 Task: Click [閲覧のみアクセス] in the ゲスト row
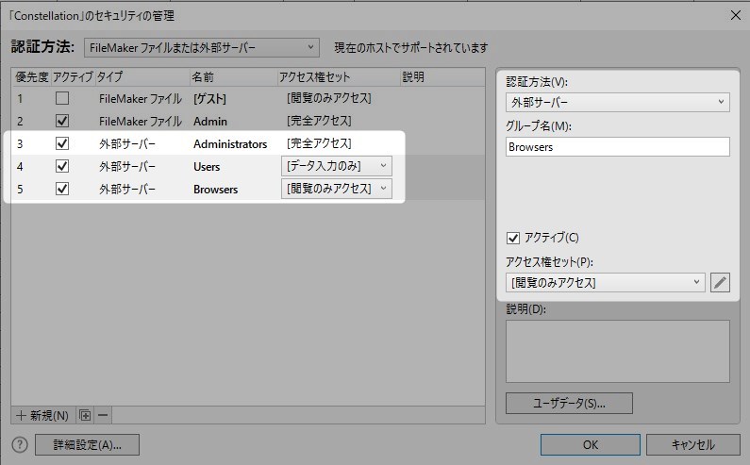pyautogui.click(x=329, y=98)
